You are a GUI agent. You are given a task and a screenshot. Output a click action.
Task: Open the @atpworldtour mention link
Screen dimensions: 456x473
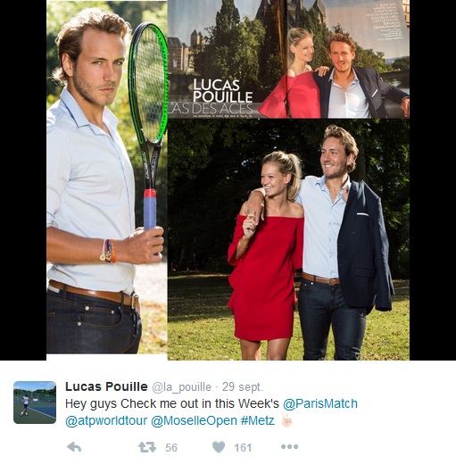(106, 420)
